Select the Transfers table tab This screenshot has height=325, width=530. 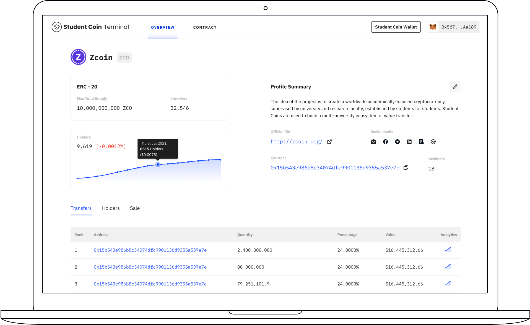click(x=81, y=208)
